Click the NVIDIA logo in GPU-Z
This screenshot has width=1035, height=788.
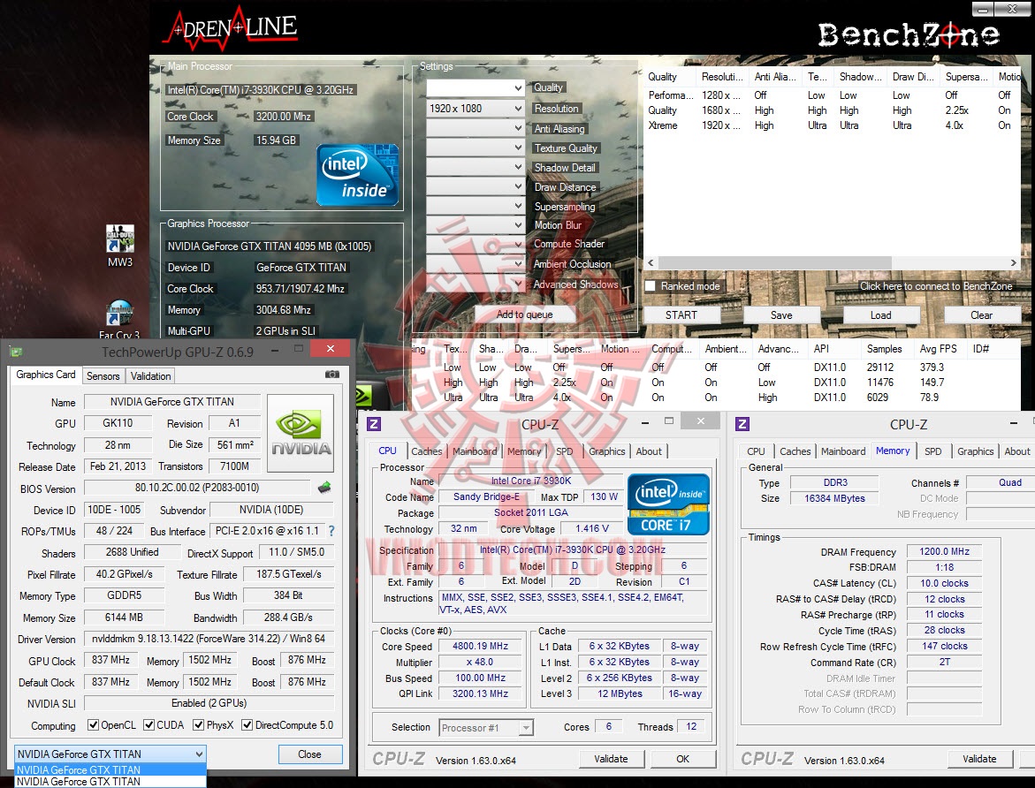pos(301,433)
